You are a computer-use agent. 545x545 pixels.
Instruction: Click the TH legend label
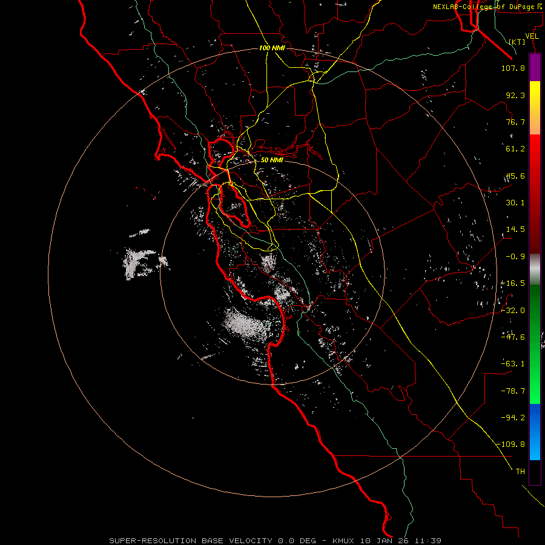pyautogui.click(x=520, y=472)
